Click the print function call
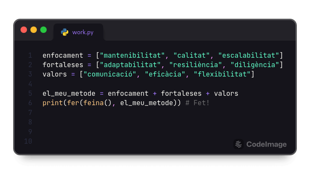Screen dimensions: 310x174 53,103
